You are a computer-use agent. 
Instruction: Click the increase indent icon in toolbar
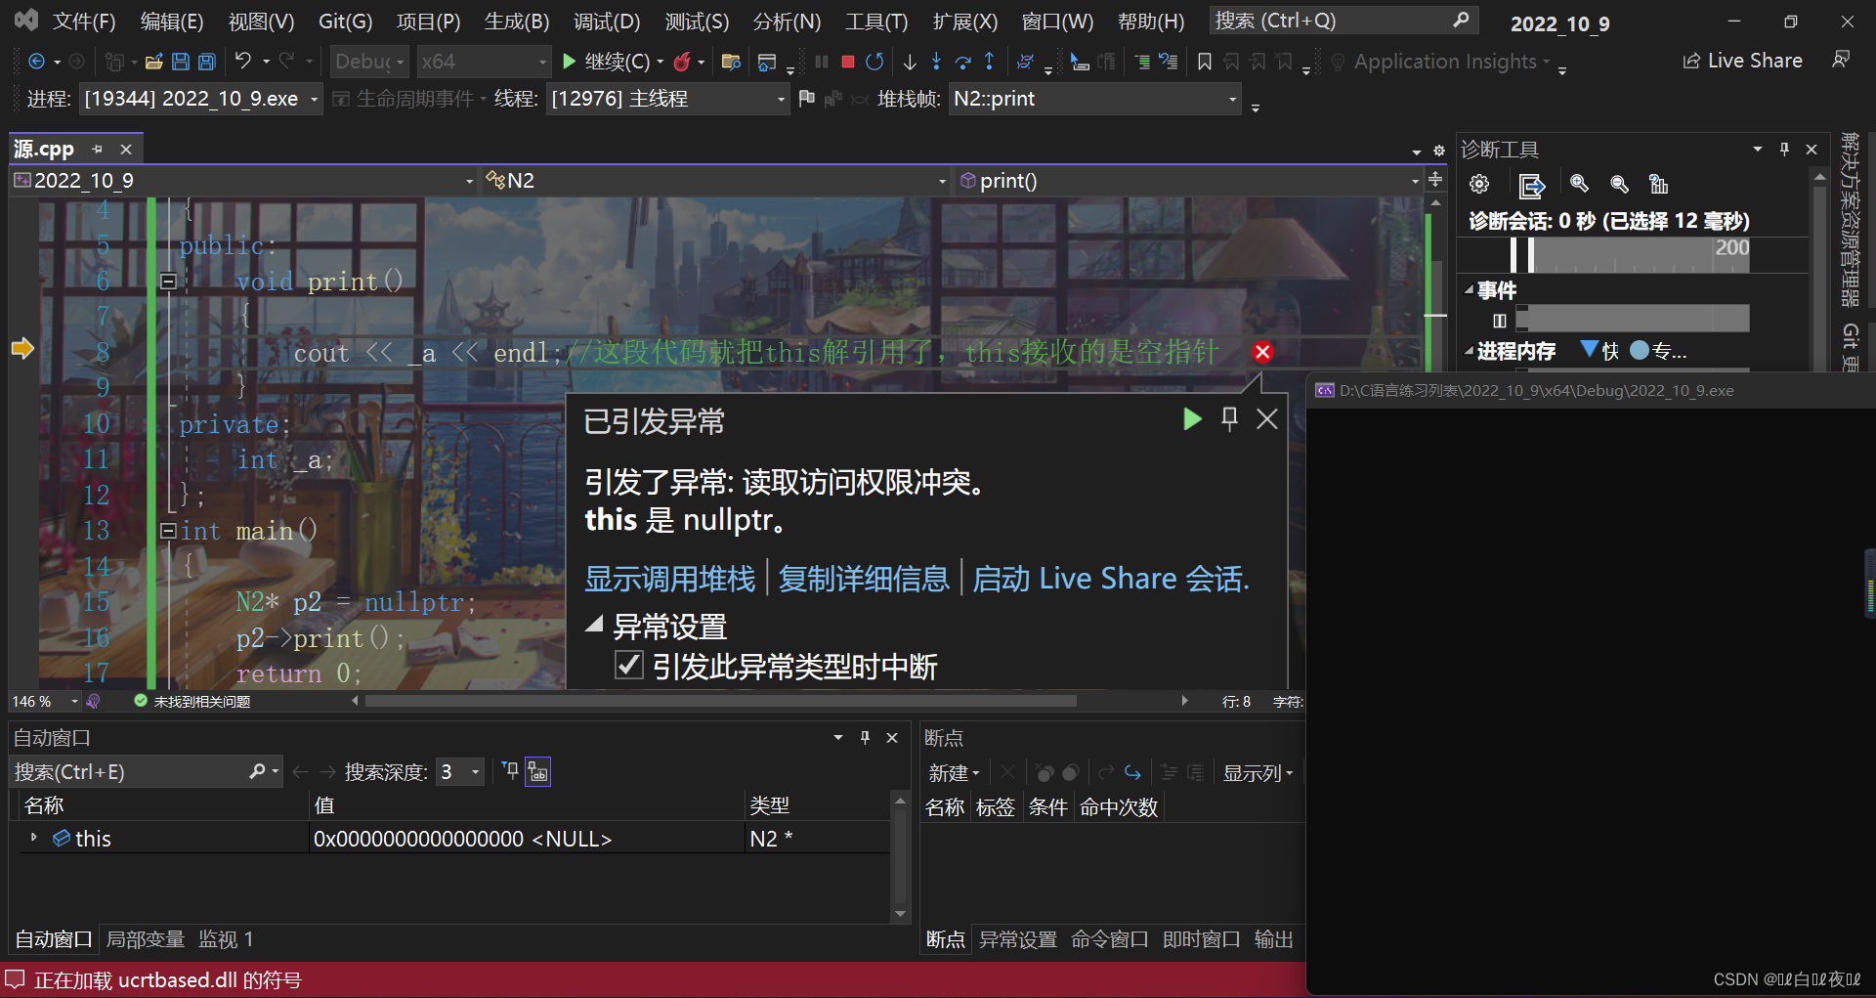1142,62
